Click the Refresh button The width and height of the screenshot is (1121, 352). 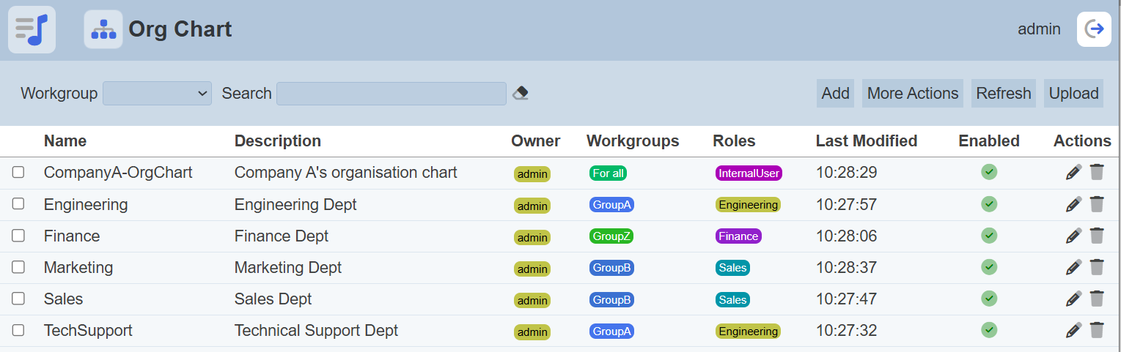click(x=1003, y=94)
